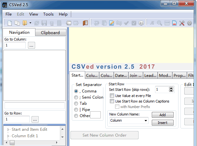Click the paste clipboard pages icon

click(x=104, y=23)
